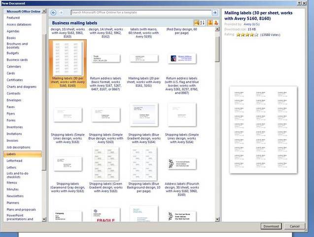The height and width of the screenshot is (237, 314).
Task: Click the Back navigation arrow
Action: 54,12
